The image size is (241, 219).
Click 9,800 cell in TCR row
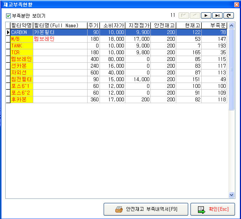point(138,52)
